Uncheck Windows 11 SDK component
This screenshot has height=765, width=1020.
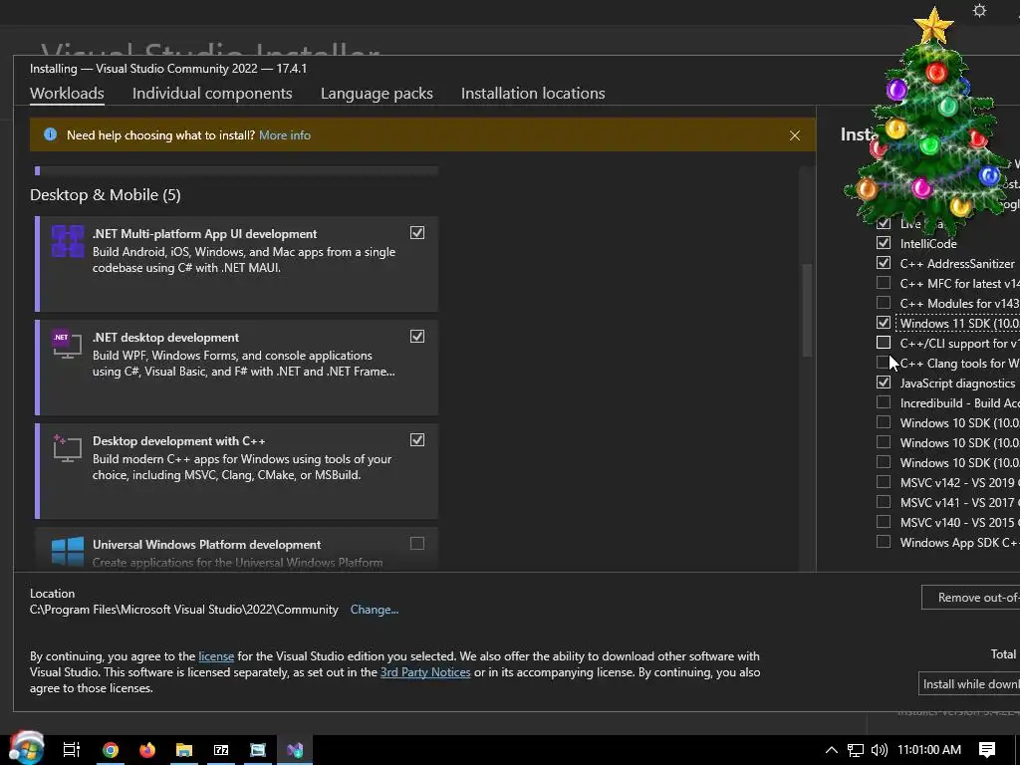point(884,323)
